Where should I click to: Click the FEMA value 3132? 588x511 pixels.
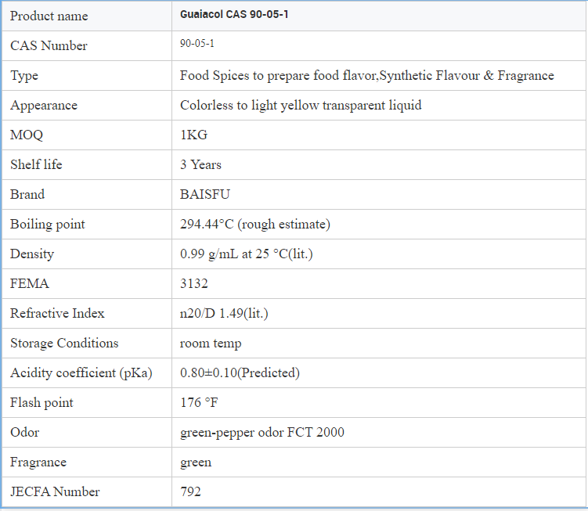pyautogui.click(x=194, y=284)
